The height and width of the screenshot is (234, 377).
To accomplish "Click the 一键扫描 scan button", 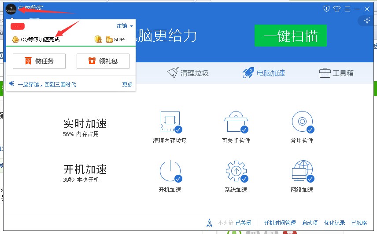I will click(x=290, y=36).
